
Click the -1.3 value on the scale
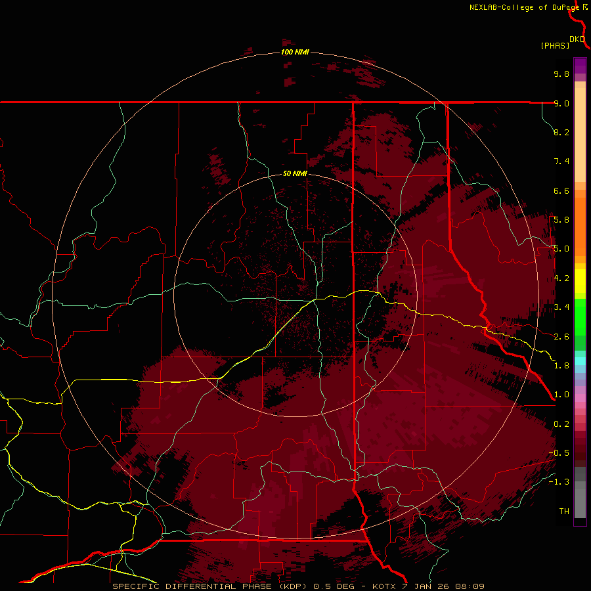(x=559, y=482)
